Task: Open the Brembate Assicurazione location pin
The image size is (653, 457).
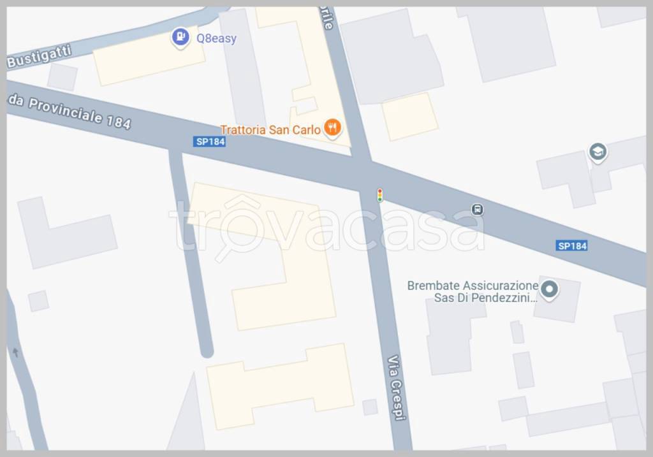Action: click(549, 290)
